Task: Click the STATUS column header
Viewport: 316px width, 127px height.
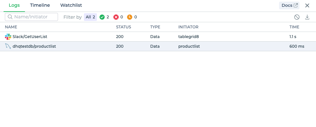Action: coord(123,27)
